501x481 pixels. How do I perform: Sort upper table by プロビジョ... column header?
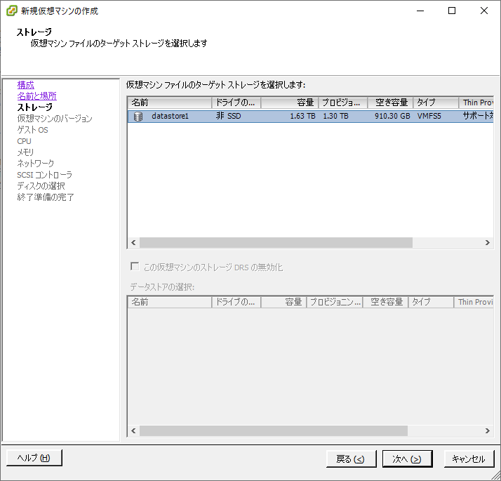coord(343,103)
